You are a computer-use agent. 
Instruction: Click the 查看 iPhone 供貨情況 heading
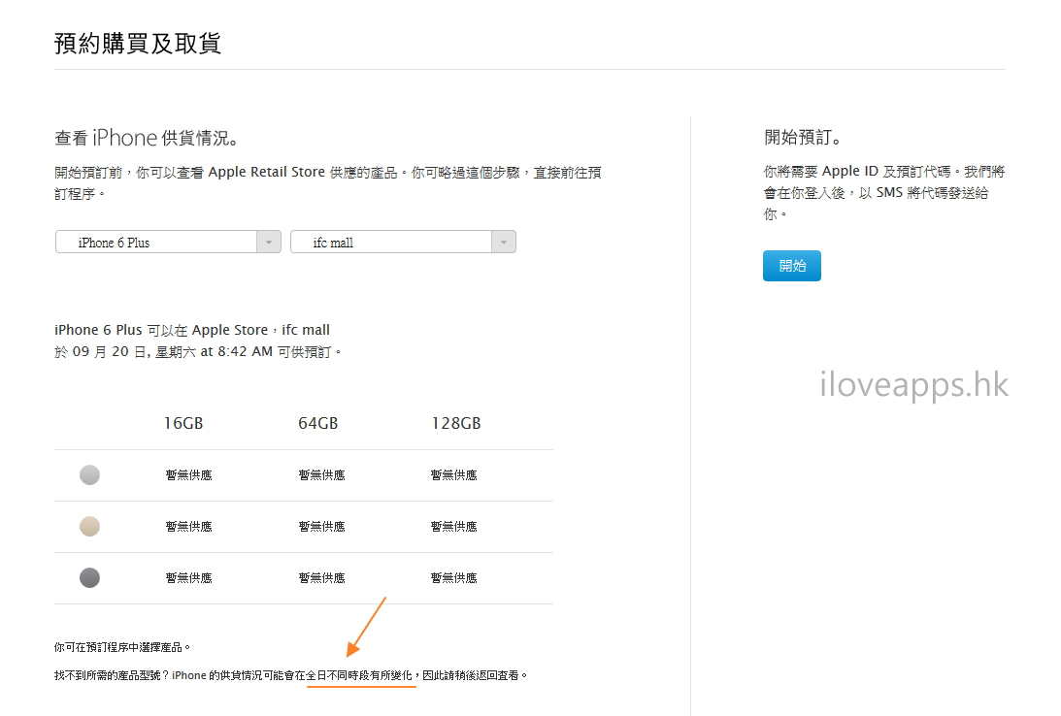click(x=147, y=138)
